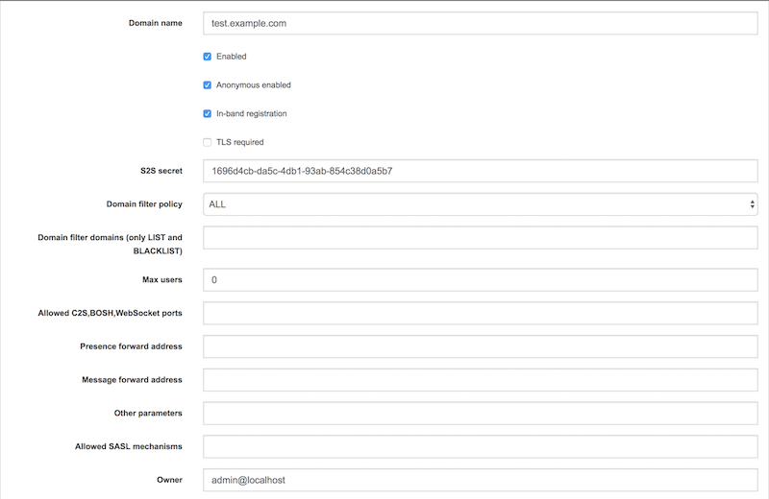Open the Domain filter policy dropdown
The height and width of the screenshot is (499, 769).
click(481, 204)
